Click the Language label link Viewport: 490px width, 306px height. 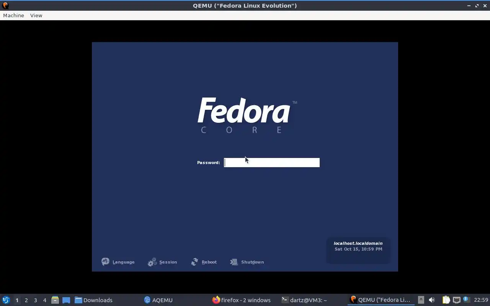tap(123, 262)
